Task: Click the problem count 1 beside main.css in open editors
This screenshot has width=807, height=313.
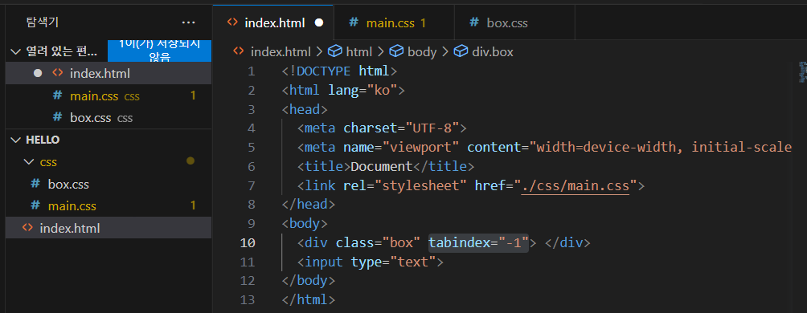Action: click(193, 96)
